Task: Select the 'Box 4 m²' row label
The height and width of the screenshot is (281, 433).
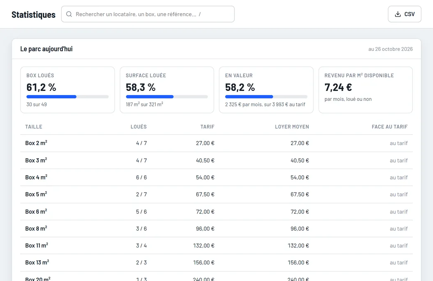Action: pos(36,177)
